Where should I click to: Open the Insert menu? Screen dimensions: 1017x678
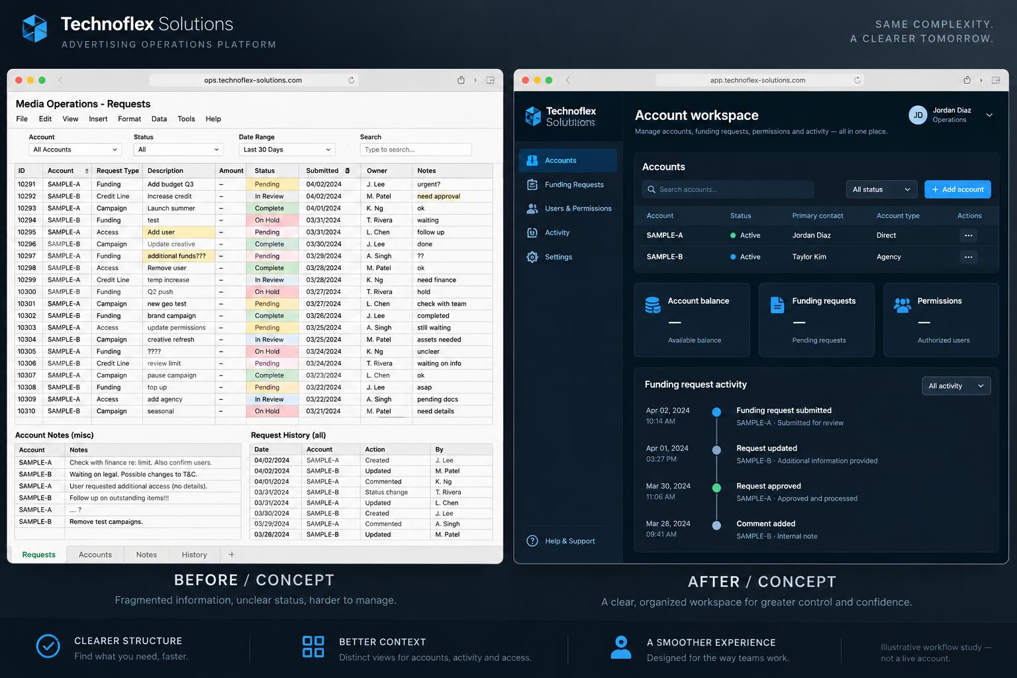pos(98,119)
